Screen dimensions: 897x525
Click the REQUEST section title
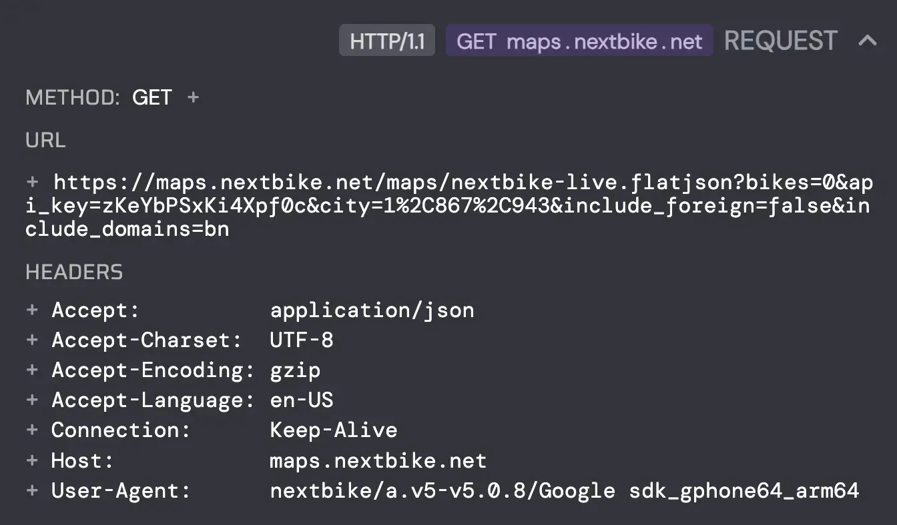point(780,41)
